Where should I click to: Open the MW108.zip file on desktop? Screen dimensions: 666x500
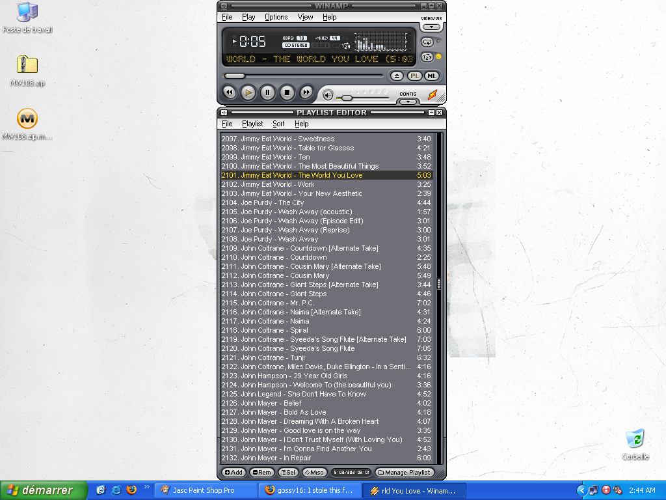point(27,65)
